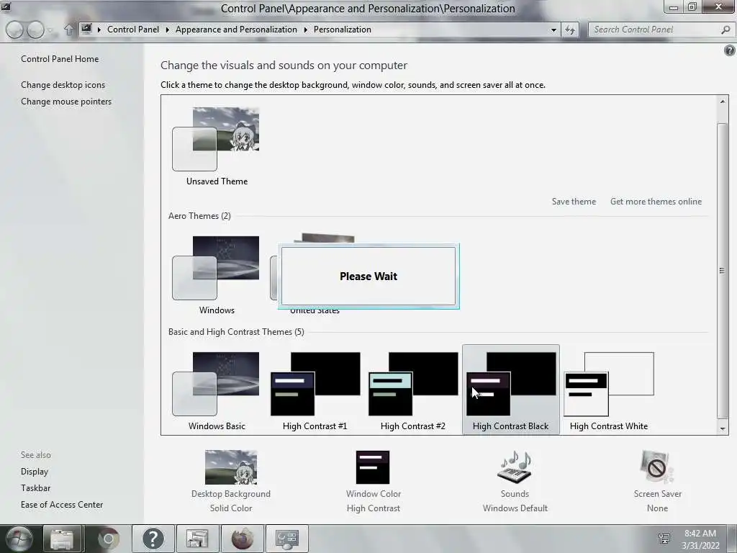Select the Unsaved Theme thumbnail
This screenshot has height=553, width=737.
pos(216,145)
